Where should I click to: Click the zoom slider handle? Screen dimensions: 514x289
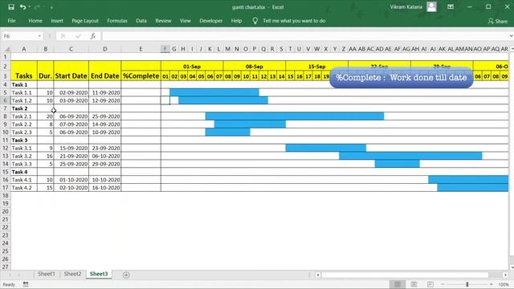(467, 284)
